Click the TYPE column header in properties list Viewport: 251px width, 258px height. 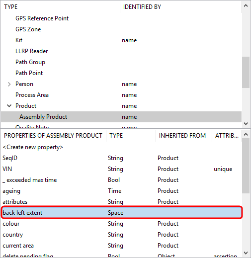131,136
